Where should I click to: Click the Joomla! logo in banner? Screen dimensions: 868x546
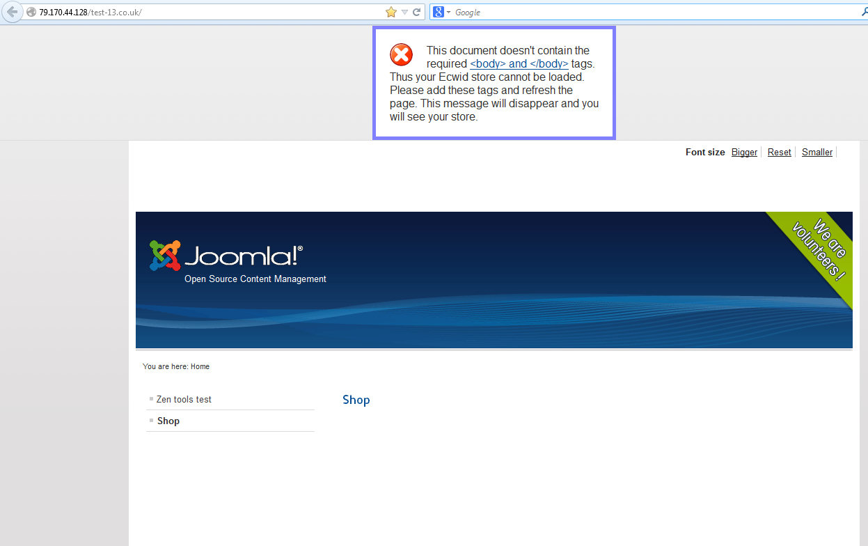[226, 256]
